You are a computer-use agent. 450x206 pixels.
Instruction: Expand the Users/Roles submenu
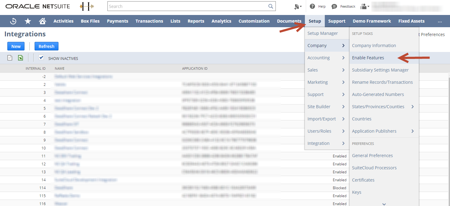coord(326,131)
